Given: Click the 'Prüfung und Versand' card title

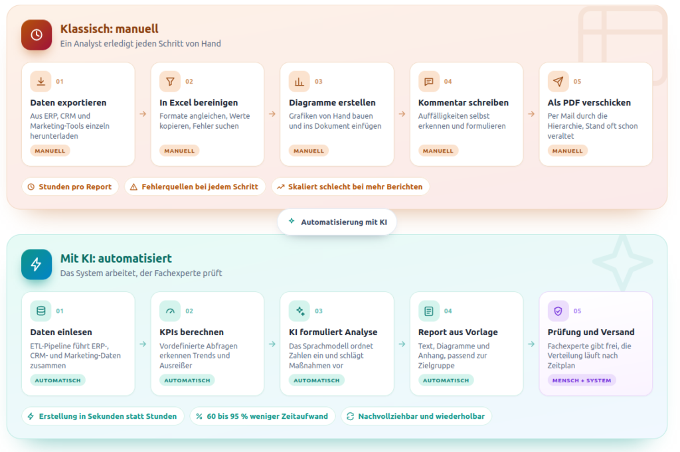Looking at the screenshot, I should coord(590,332).
